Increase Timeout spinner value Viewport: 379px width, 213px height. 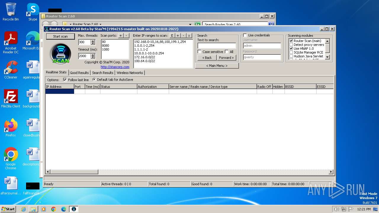[x=93, y=55]
